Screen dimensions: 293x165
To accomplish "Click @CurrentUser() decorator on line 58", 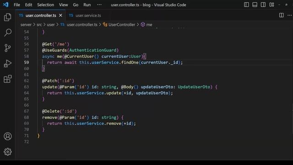I will (x=81, y=56).
